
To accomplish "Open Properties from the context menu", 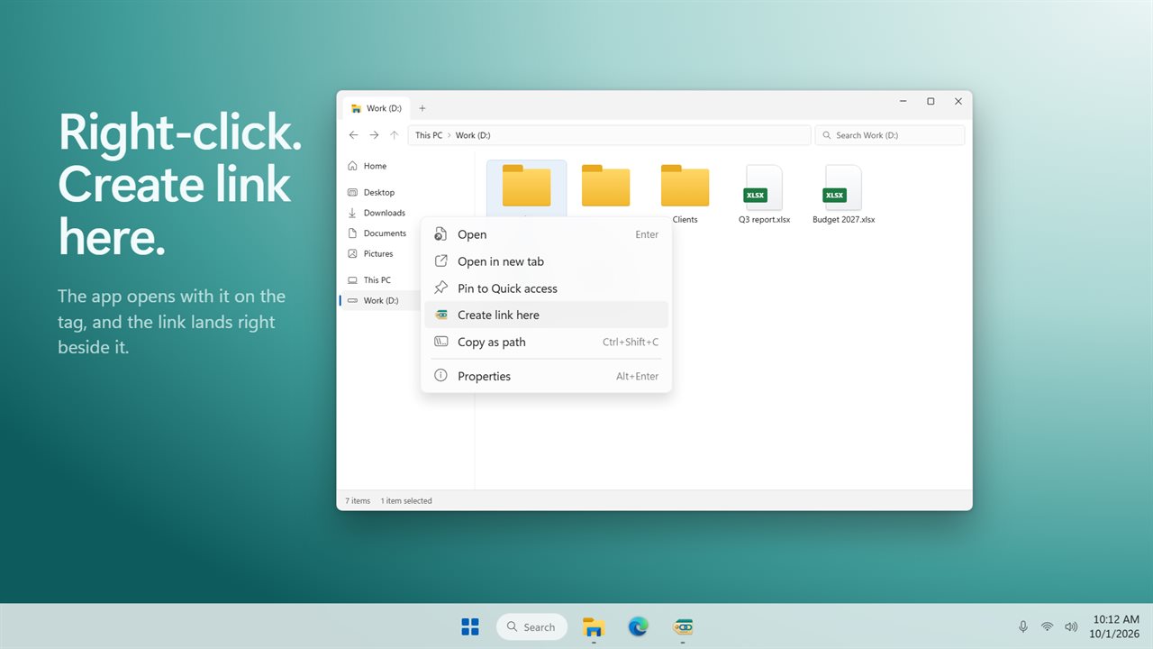I will (x=546, y=376).
